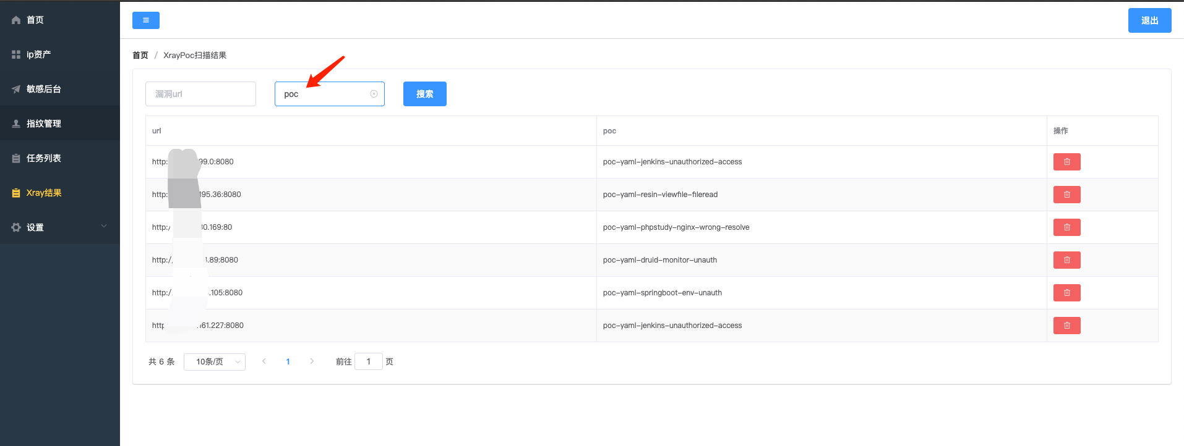Open the 10条/页 page size dropdown
1184x446 pixels.
(215, 362)
